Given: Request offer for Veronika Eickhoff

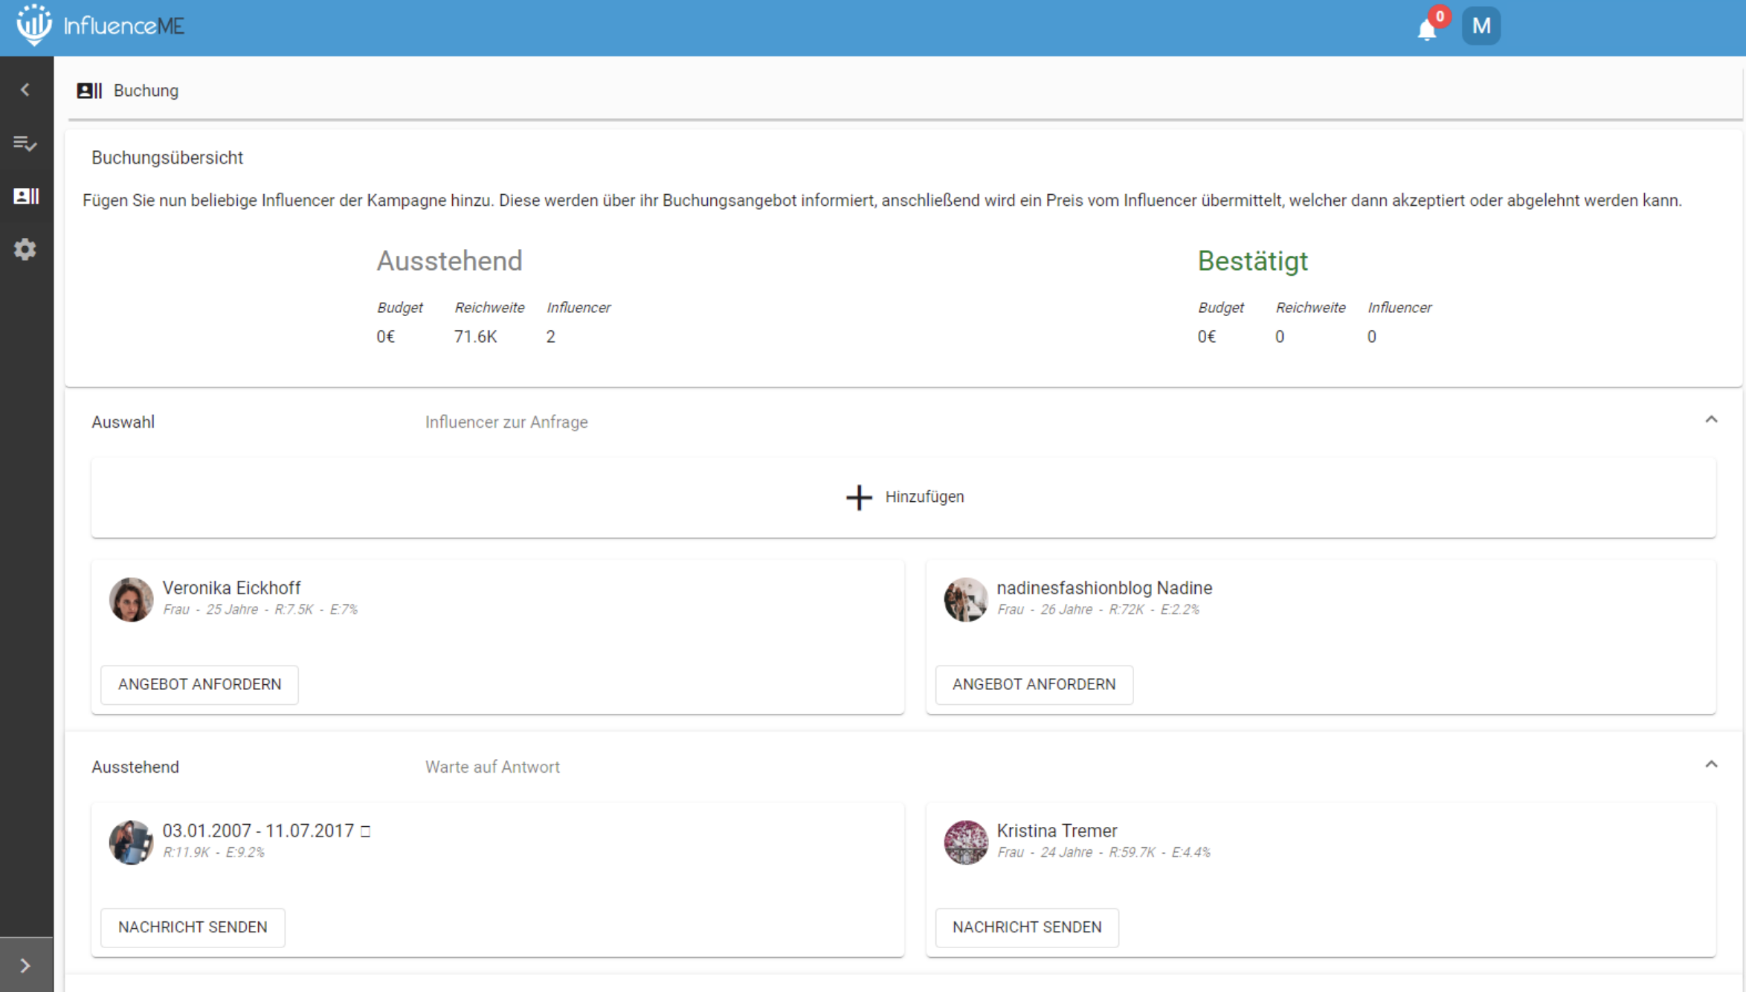Looking at the screenshot, I should 199,684.
